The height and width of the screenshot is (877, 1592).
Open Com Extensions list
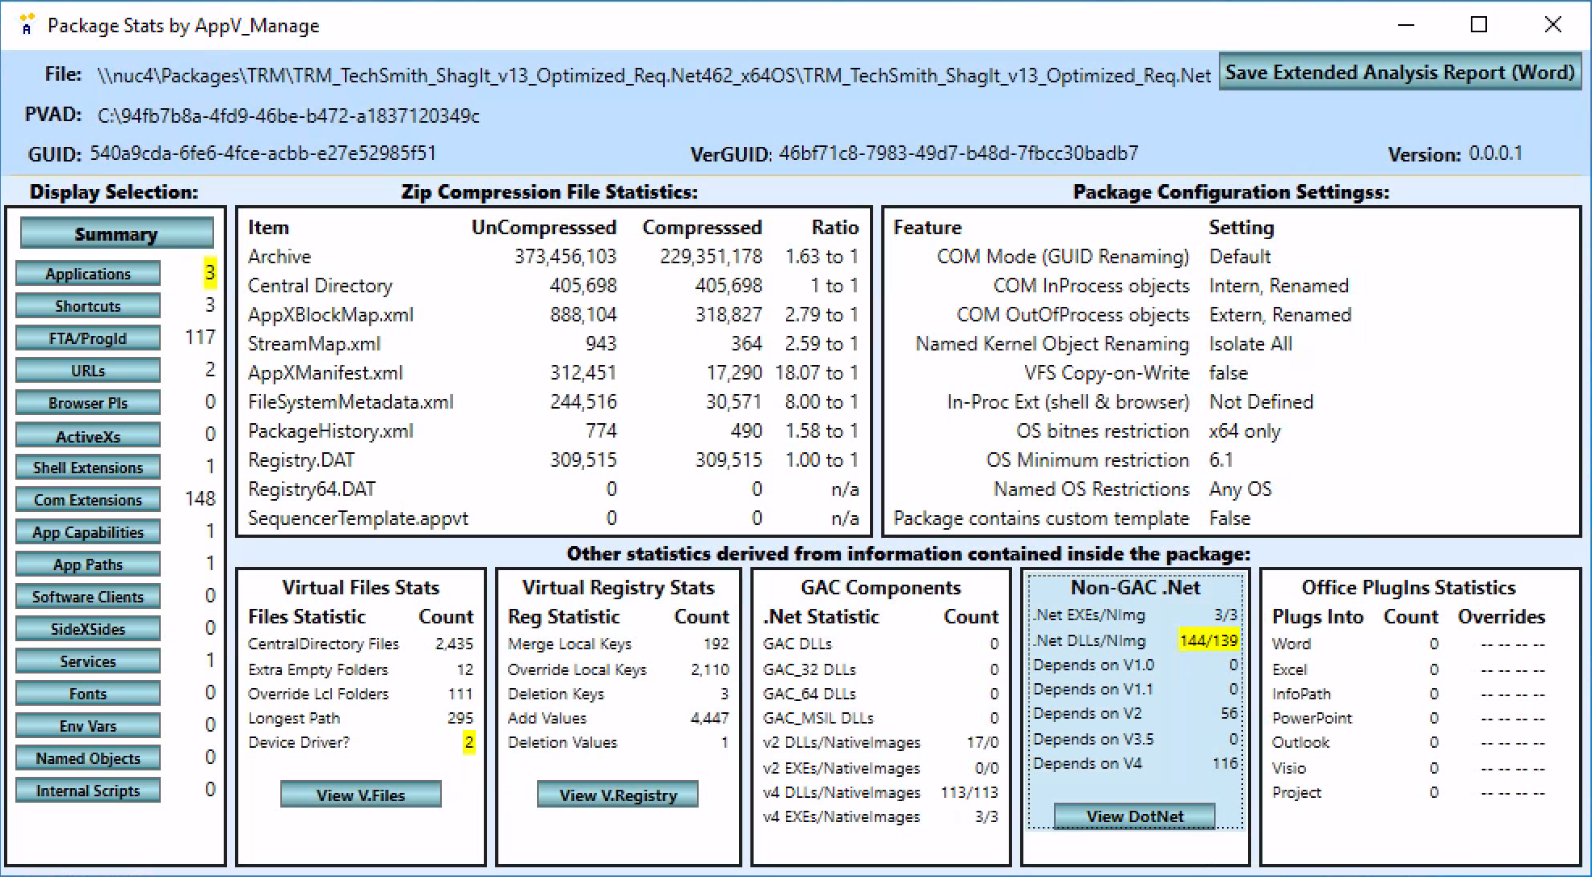tap(88, 500)
